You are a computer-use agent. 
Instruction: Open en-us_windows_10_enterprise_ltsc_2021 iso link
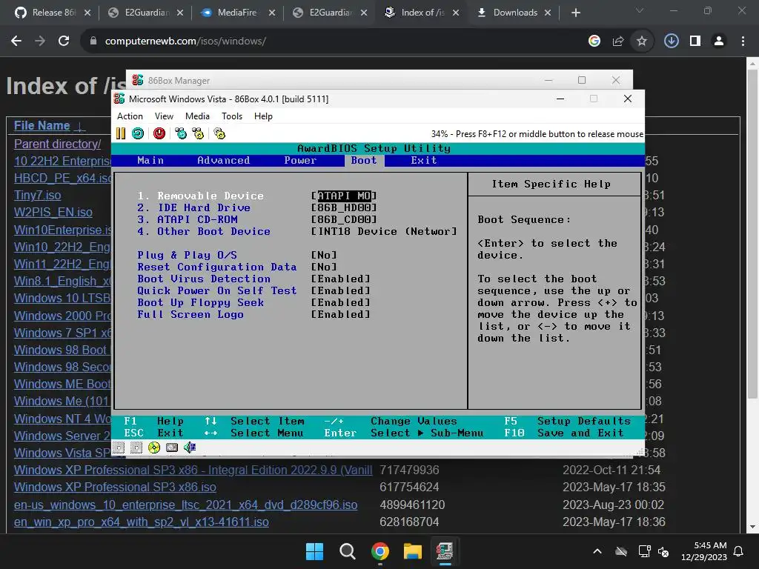point(185,505)
